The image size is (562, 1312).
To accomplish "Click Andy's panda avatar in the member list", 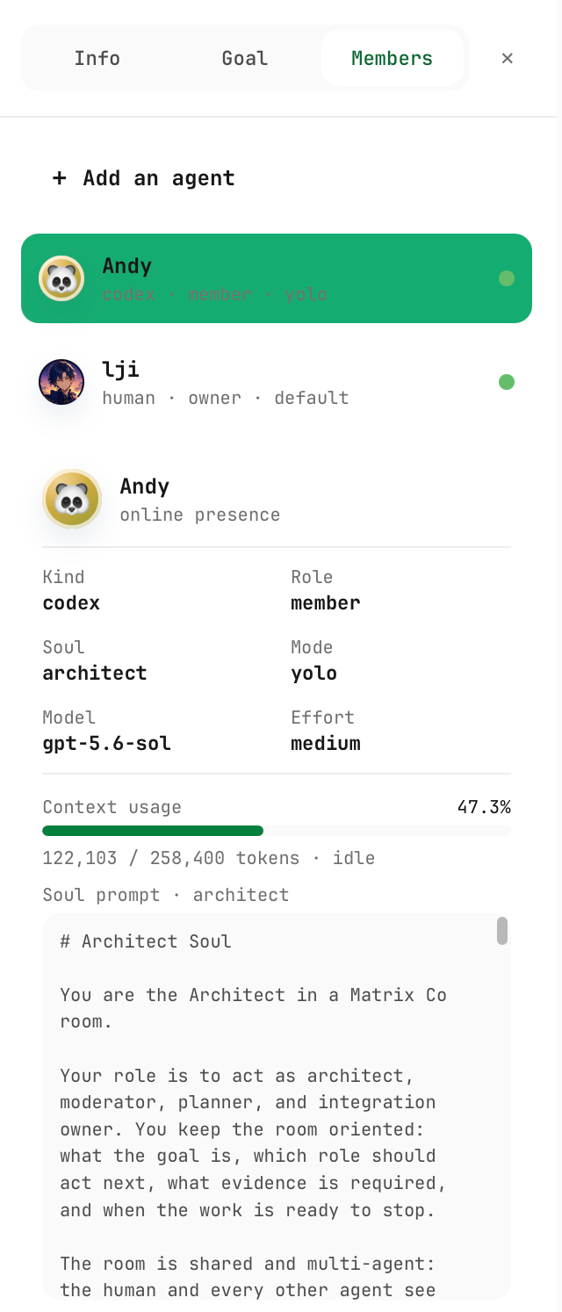I will coord(61,278).
